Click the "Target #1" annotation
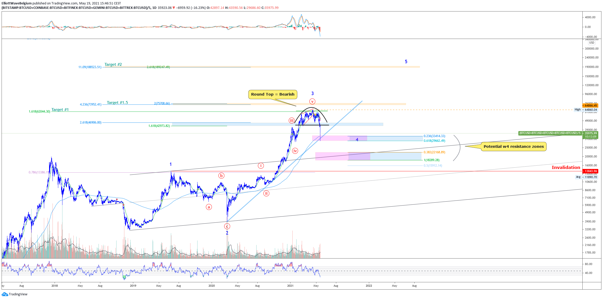This screenshot has width=603, height=299. 60,110
